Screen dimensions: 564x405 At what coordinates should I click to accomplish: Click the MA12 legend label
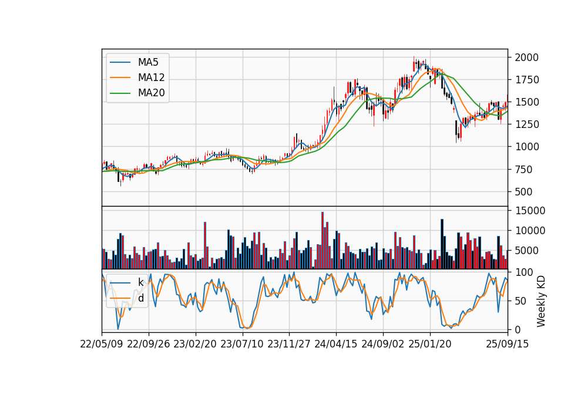[151, 77]
